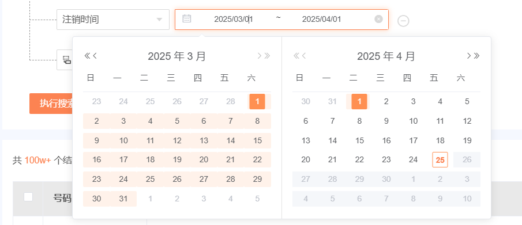Select April 18 in the calendar

[440, 140]
